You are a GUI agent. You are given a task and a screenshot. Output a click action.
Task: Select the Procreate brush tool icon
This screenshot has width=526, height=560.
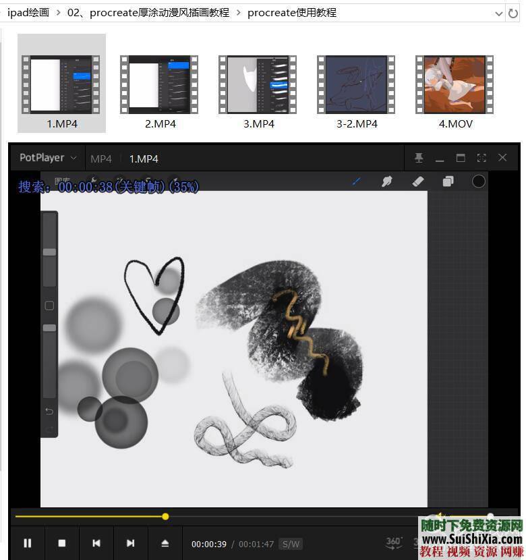[357, 181]
